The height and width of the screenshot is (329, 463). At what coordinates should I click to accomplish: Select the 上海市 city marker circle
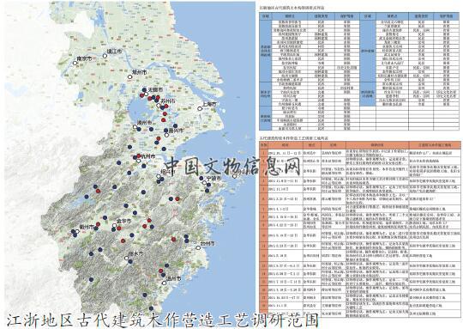pos(200,108)
